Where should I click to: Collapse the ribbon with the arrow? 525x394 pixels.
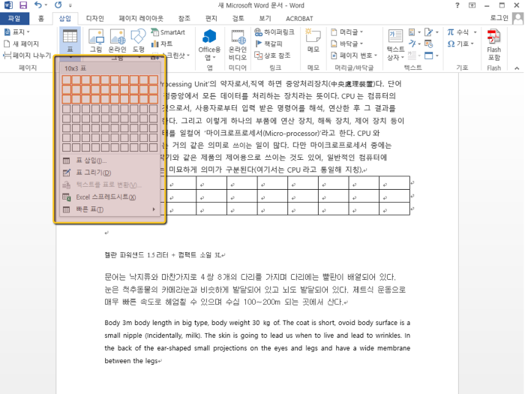click(517, 68)
